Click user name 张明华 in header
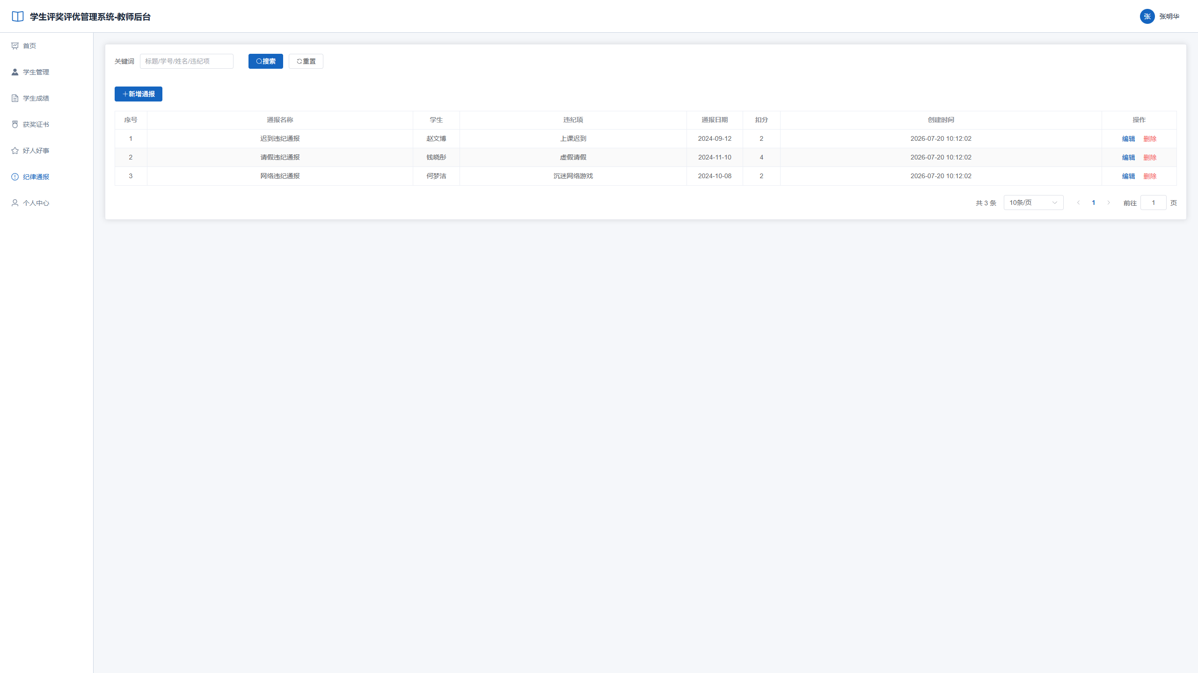The height and width of the screenshot is (673, 1198). tap(1169, 16)
